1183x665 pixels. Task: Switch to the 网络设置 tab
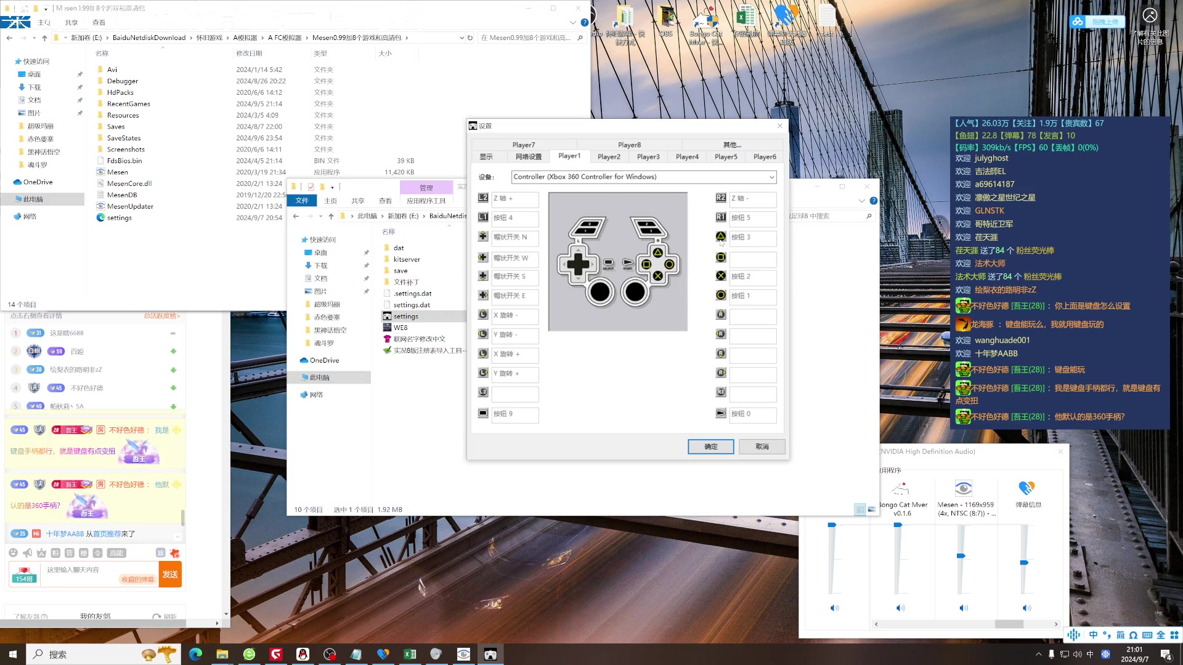[529, 156]
